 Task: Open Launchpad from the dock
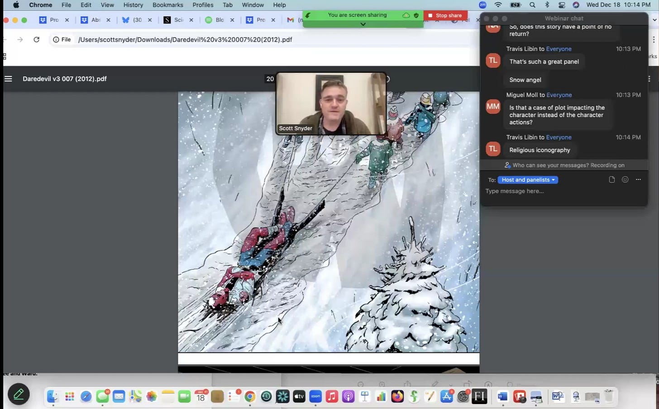click(x=69, y=396)
